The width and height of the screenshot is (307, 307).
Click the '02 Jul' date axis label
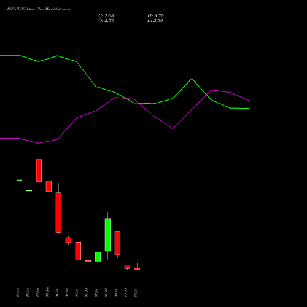point(67,293)
